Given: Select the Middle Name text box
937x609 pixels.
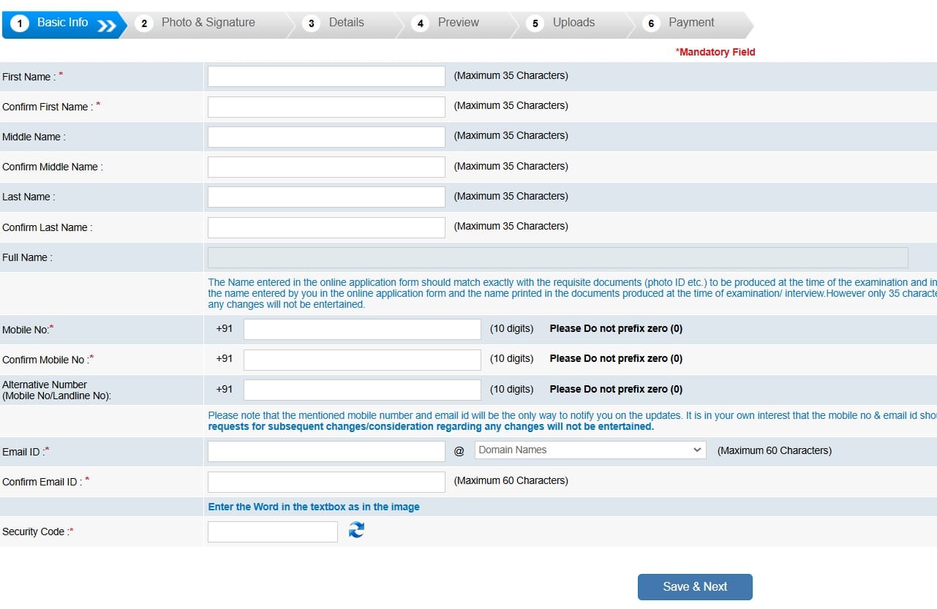Looking at the screenshot, I should 326,137.
